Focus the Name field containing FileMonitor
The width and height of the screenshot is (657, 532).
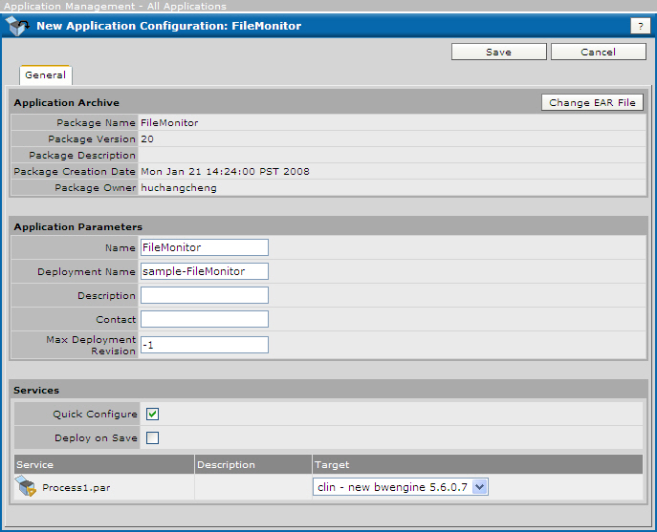[x=205, y=247]
